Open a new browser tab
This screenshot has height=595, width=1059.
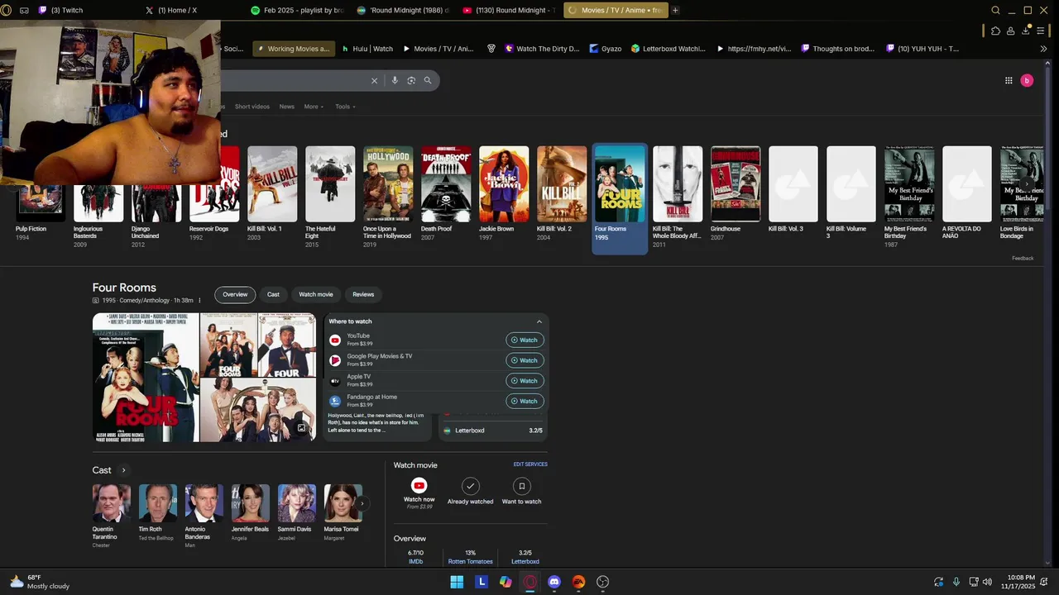tap(675, 10)
